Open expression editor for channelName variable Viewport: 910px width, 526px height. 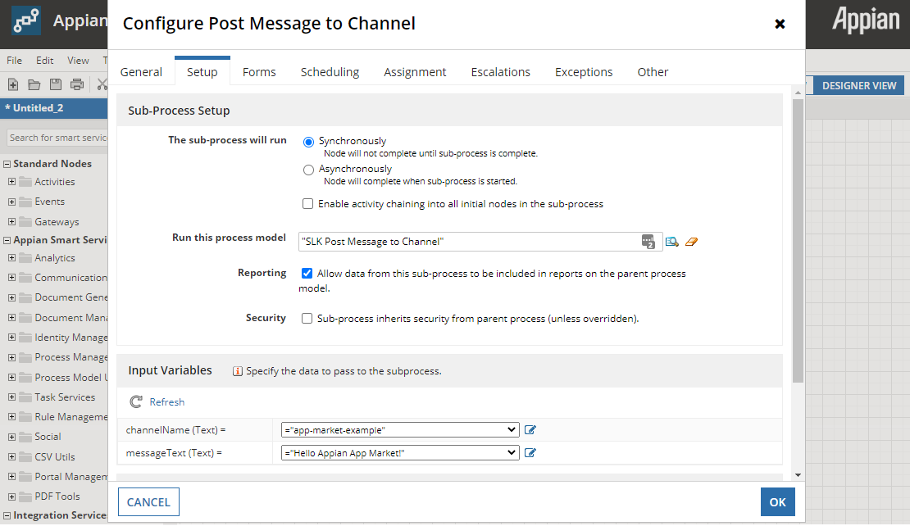tap(530, 430)
